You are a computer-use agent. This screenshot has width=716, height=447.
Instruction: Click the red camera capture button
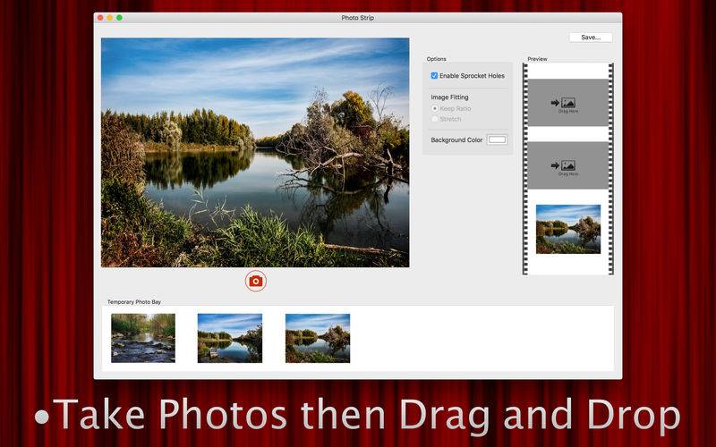[x=256, y=281]
